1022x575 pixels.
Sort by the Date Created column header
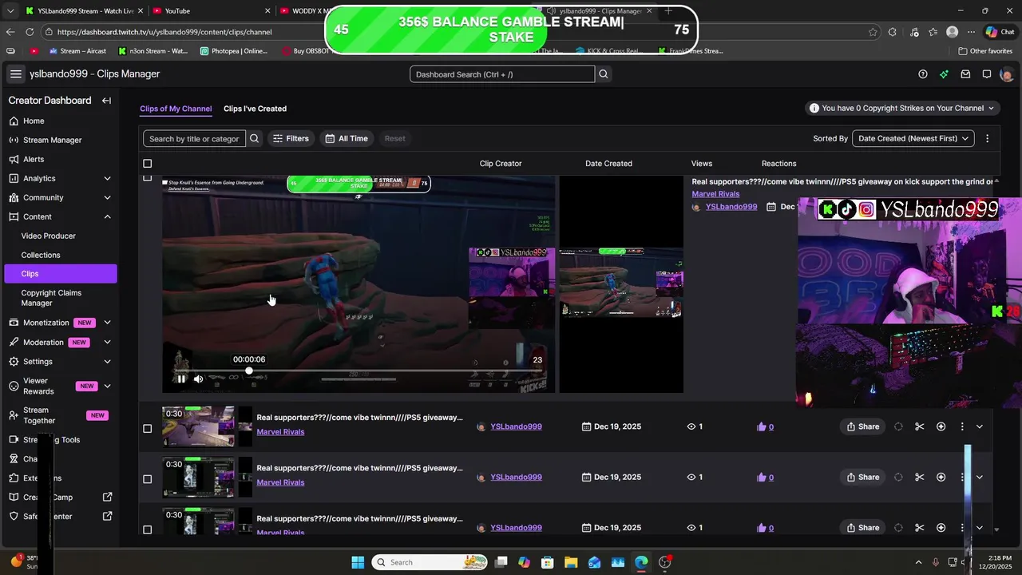click(x=608, y=164)
